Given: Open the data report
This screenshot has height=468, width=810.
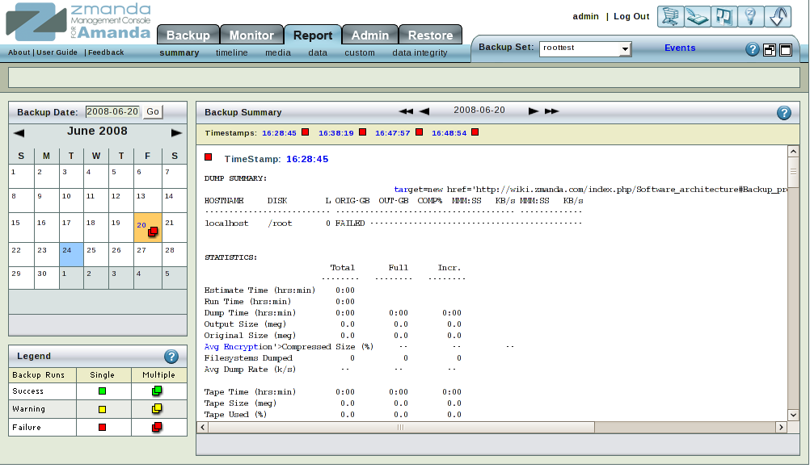Looking at the screenshot, I should (318, 52).
